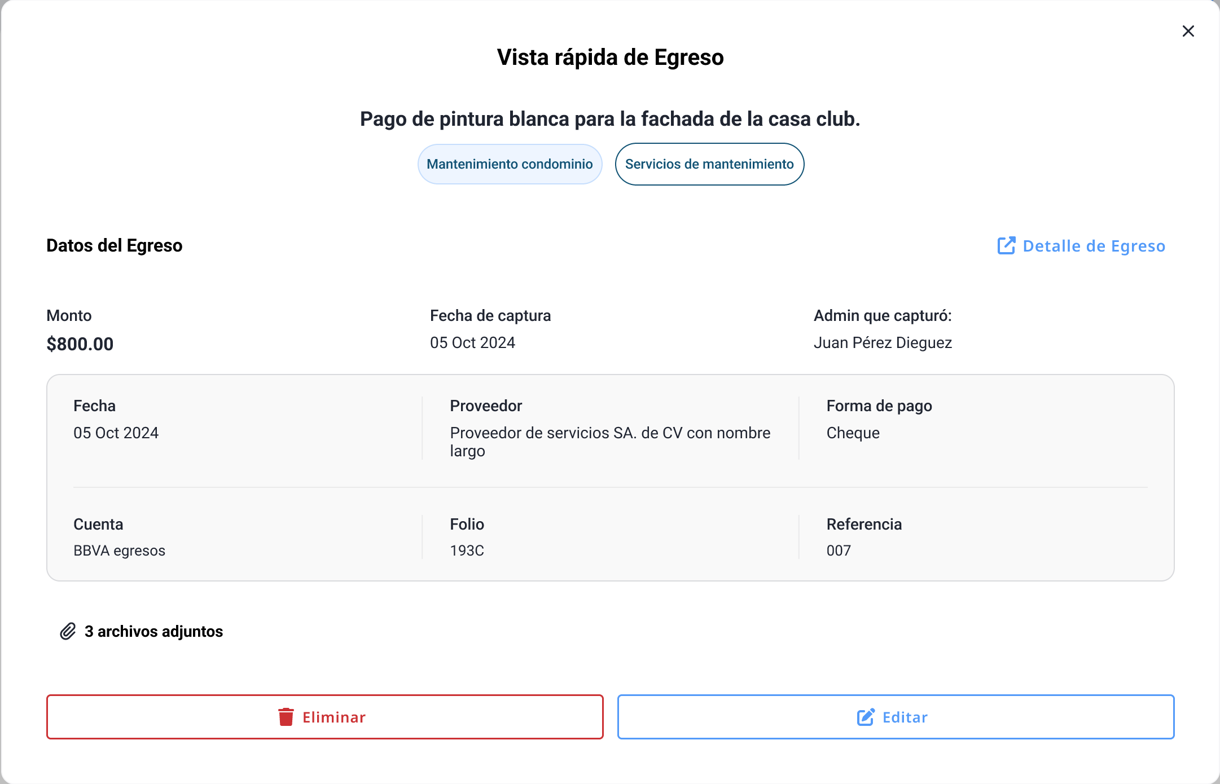
Task: Open the Detalle de Egreso link
Action: (x=1081, y=246)
